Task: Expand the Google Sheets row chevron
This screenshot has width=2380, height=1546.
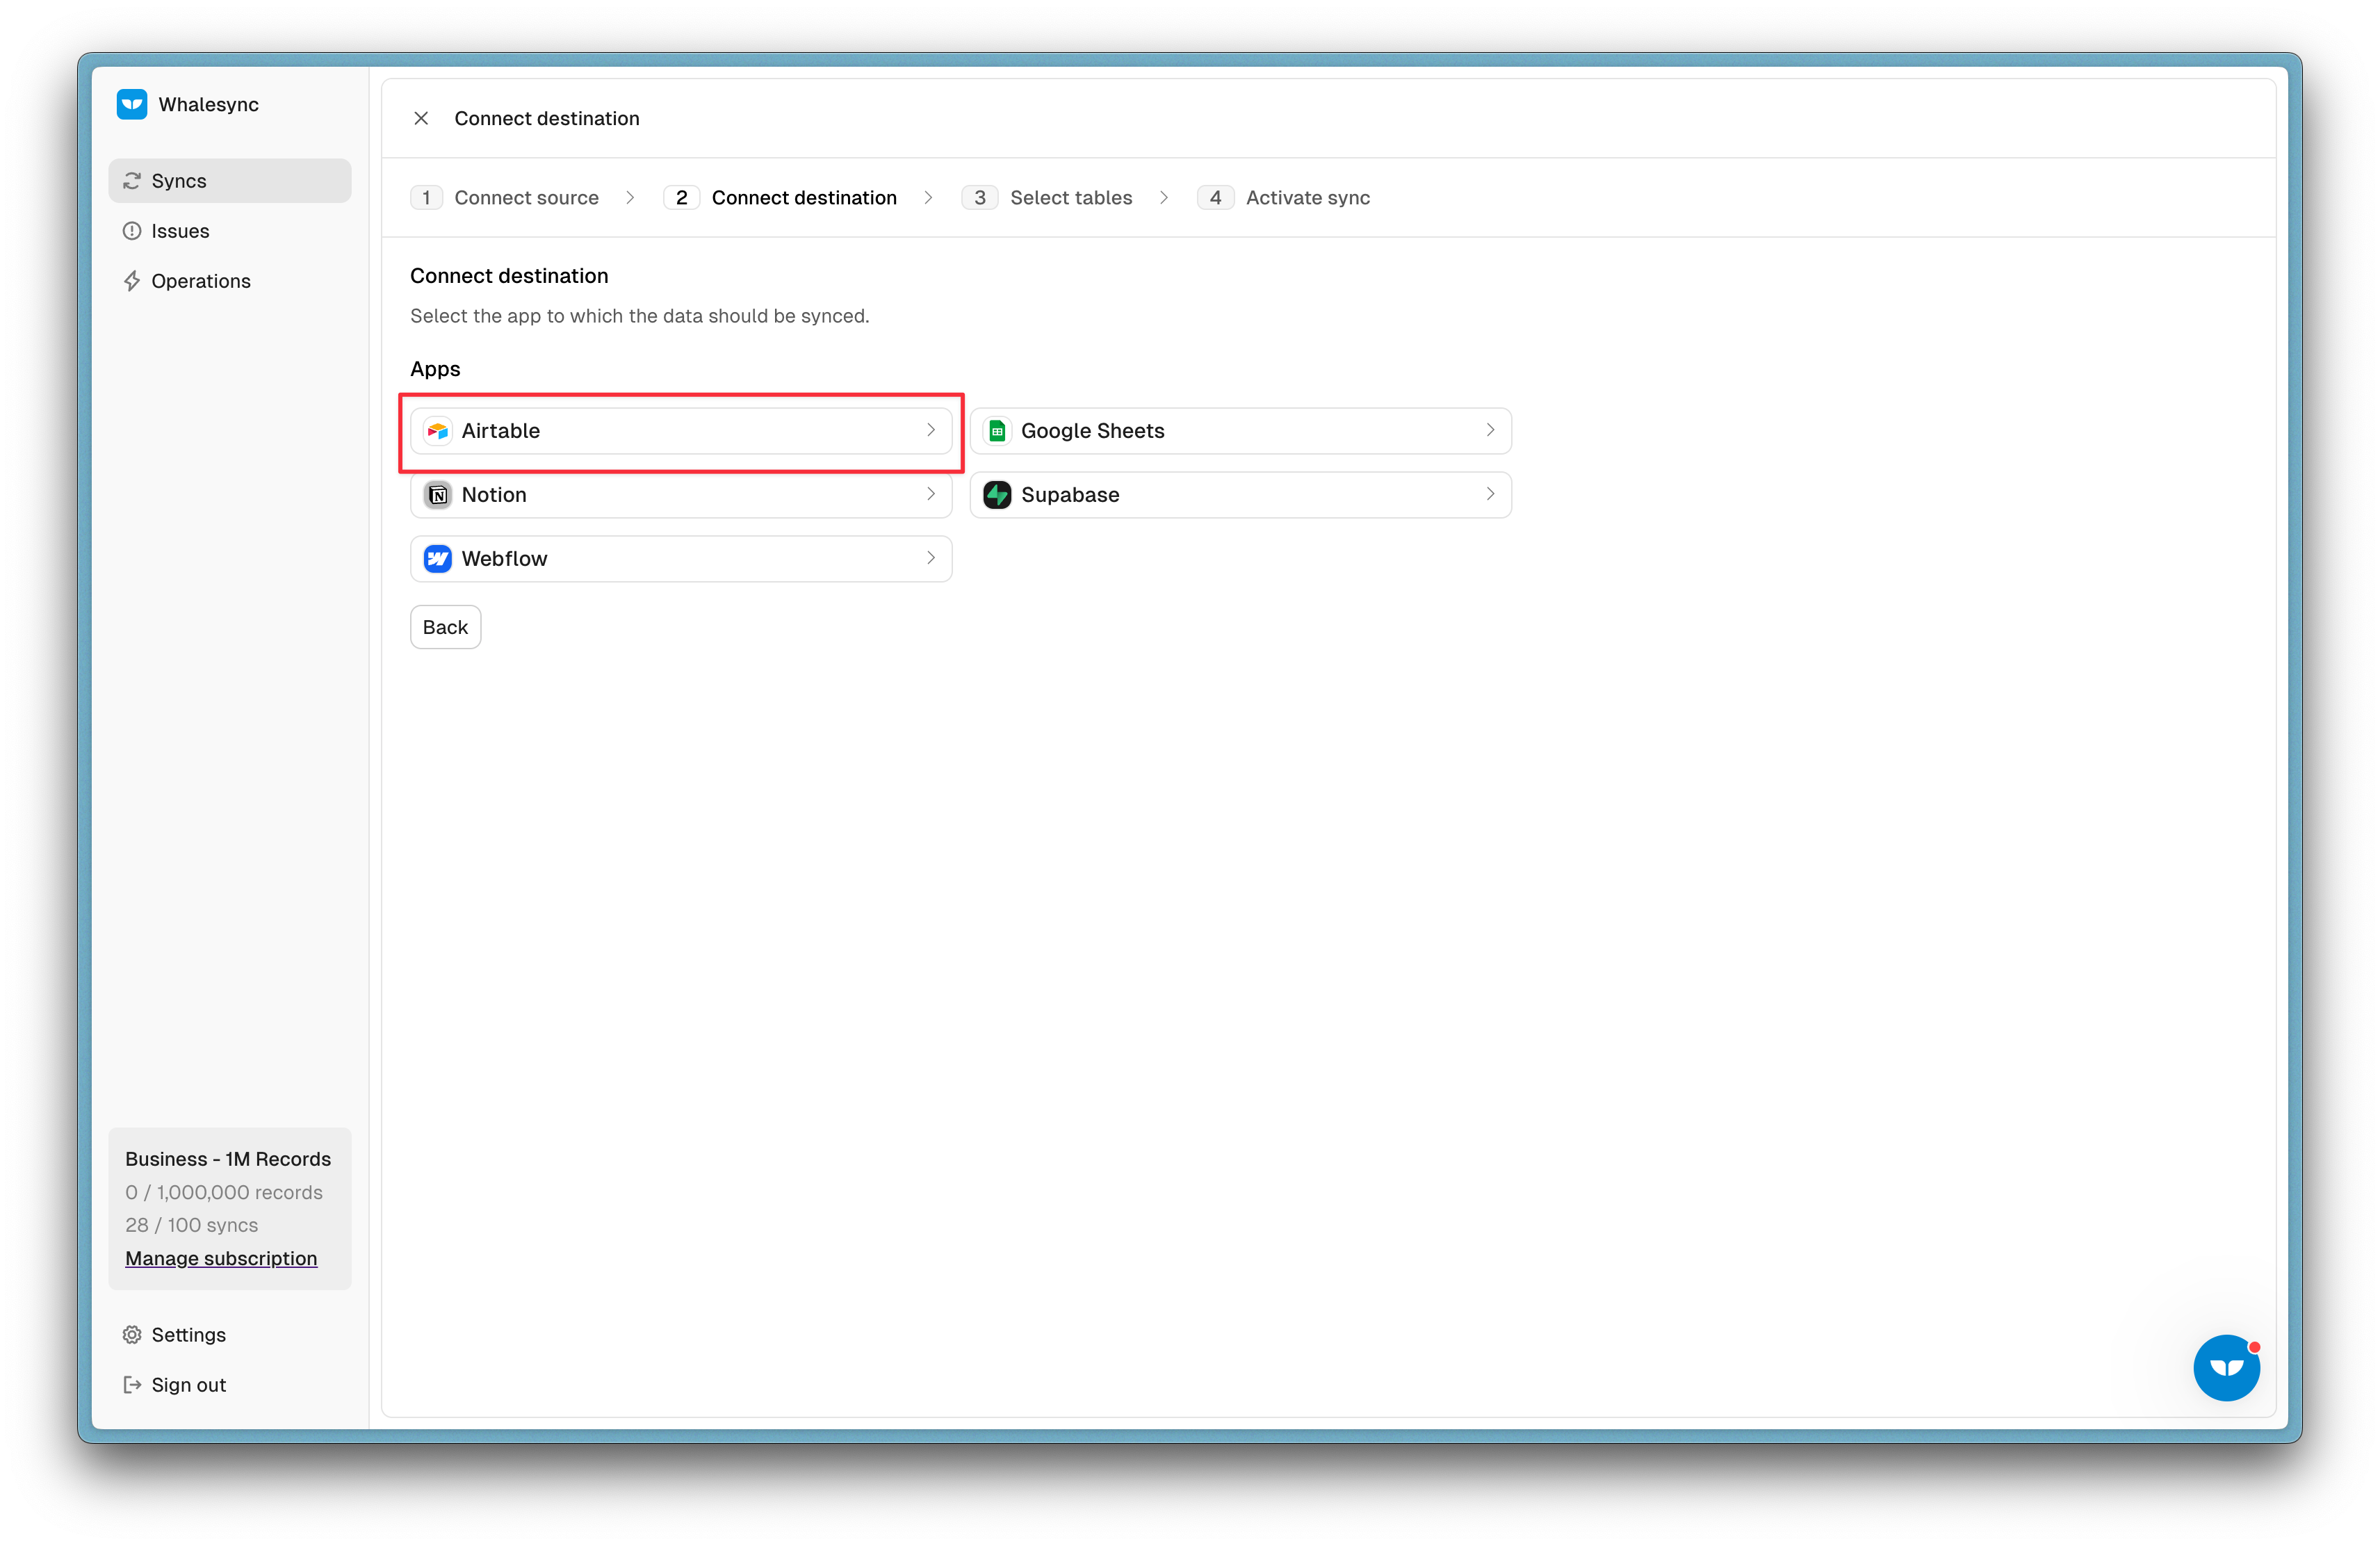Action: point(1490,430)
